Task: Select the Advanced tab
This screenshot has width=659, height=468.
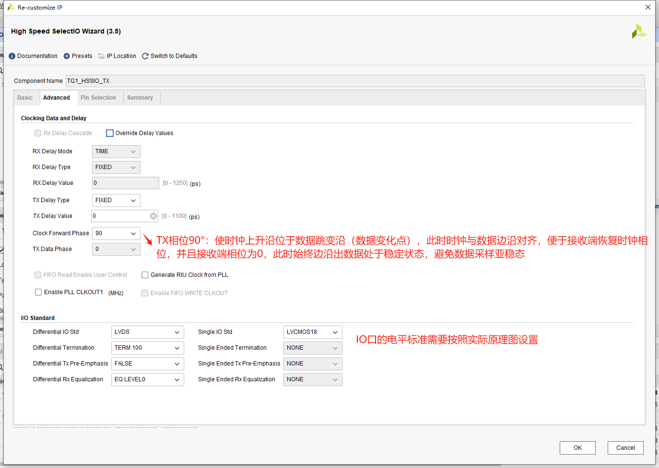Action: 57,98
